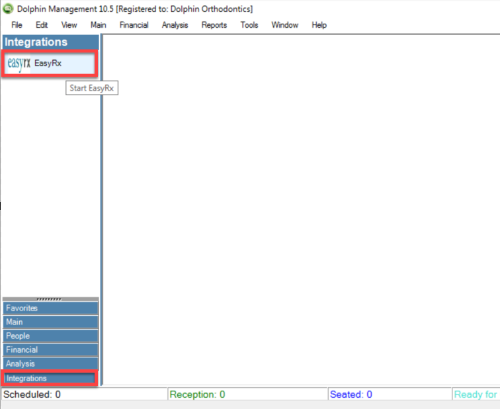Click the Ready for status entry
500x409 pixels.
(x=476, y=394)
